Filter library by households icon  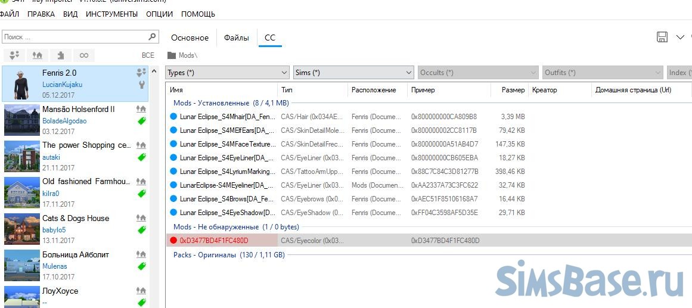coord(15,55)
